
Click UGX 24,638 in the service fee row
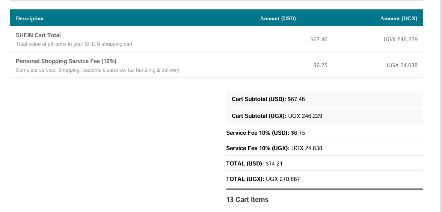[402, 66]
